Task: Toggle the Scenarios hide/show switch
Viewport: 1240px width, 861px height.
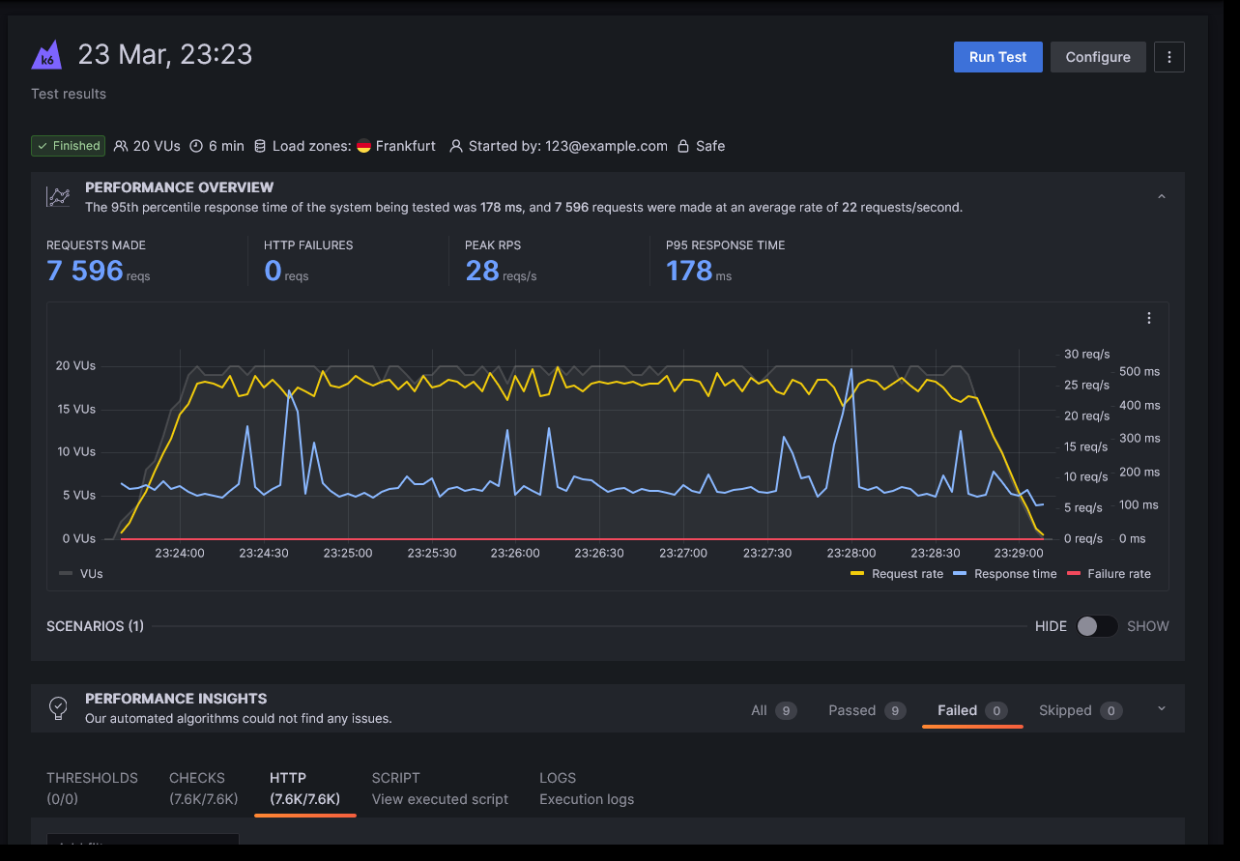Action: point(1097,626)
